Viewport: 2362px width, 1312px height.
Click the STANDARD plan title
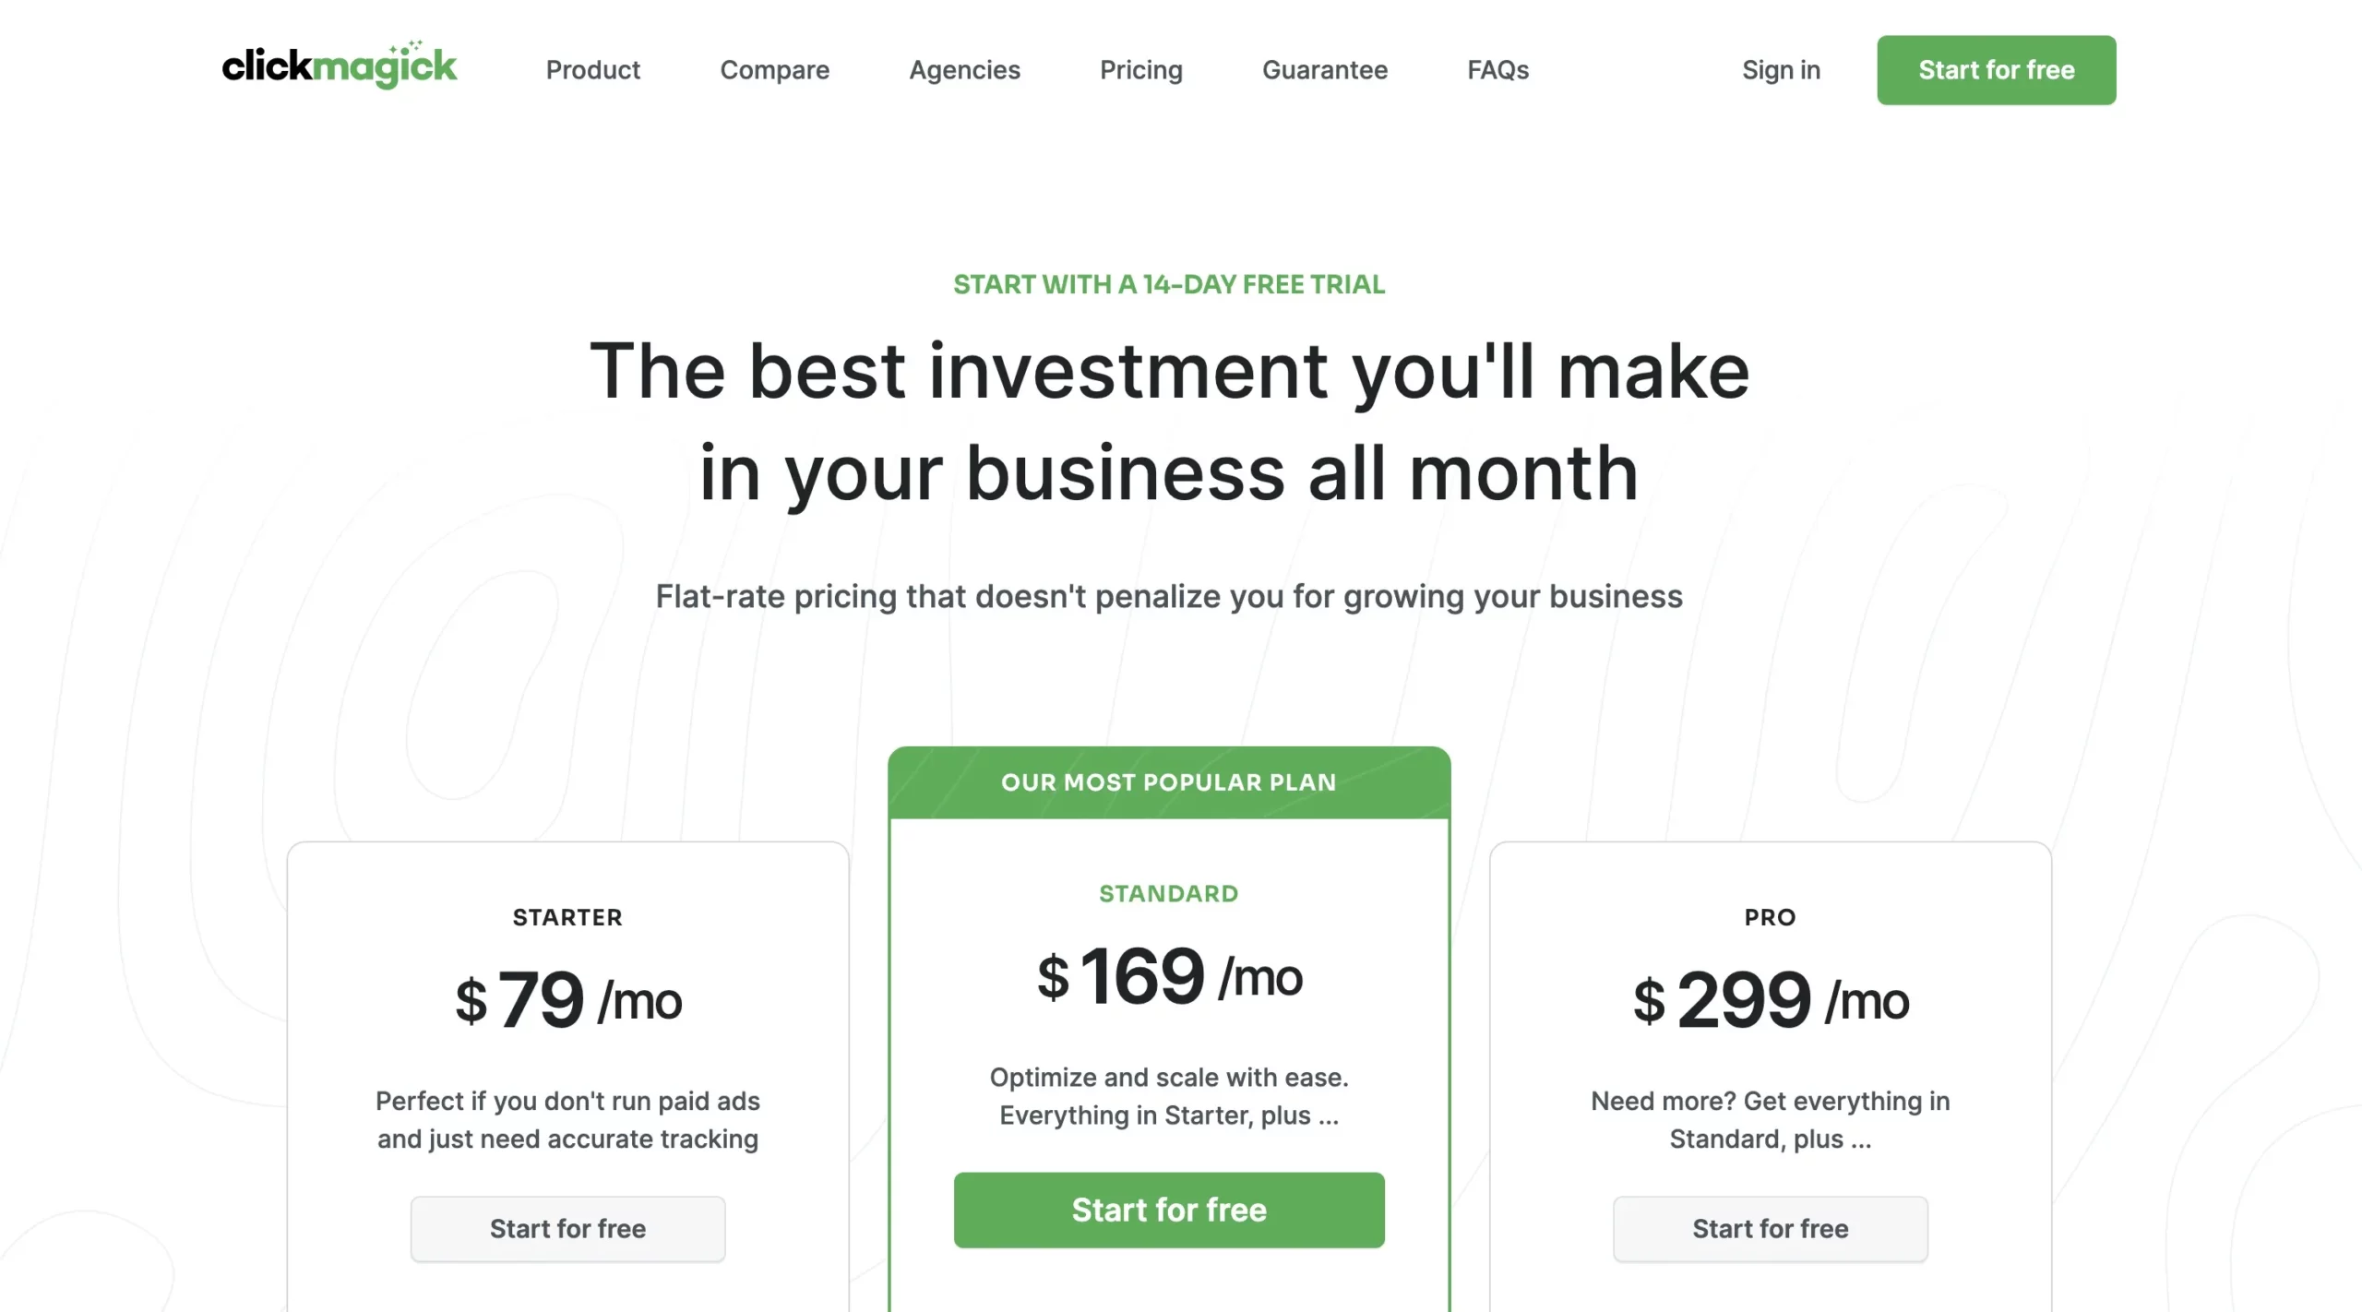[1168, 893]
